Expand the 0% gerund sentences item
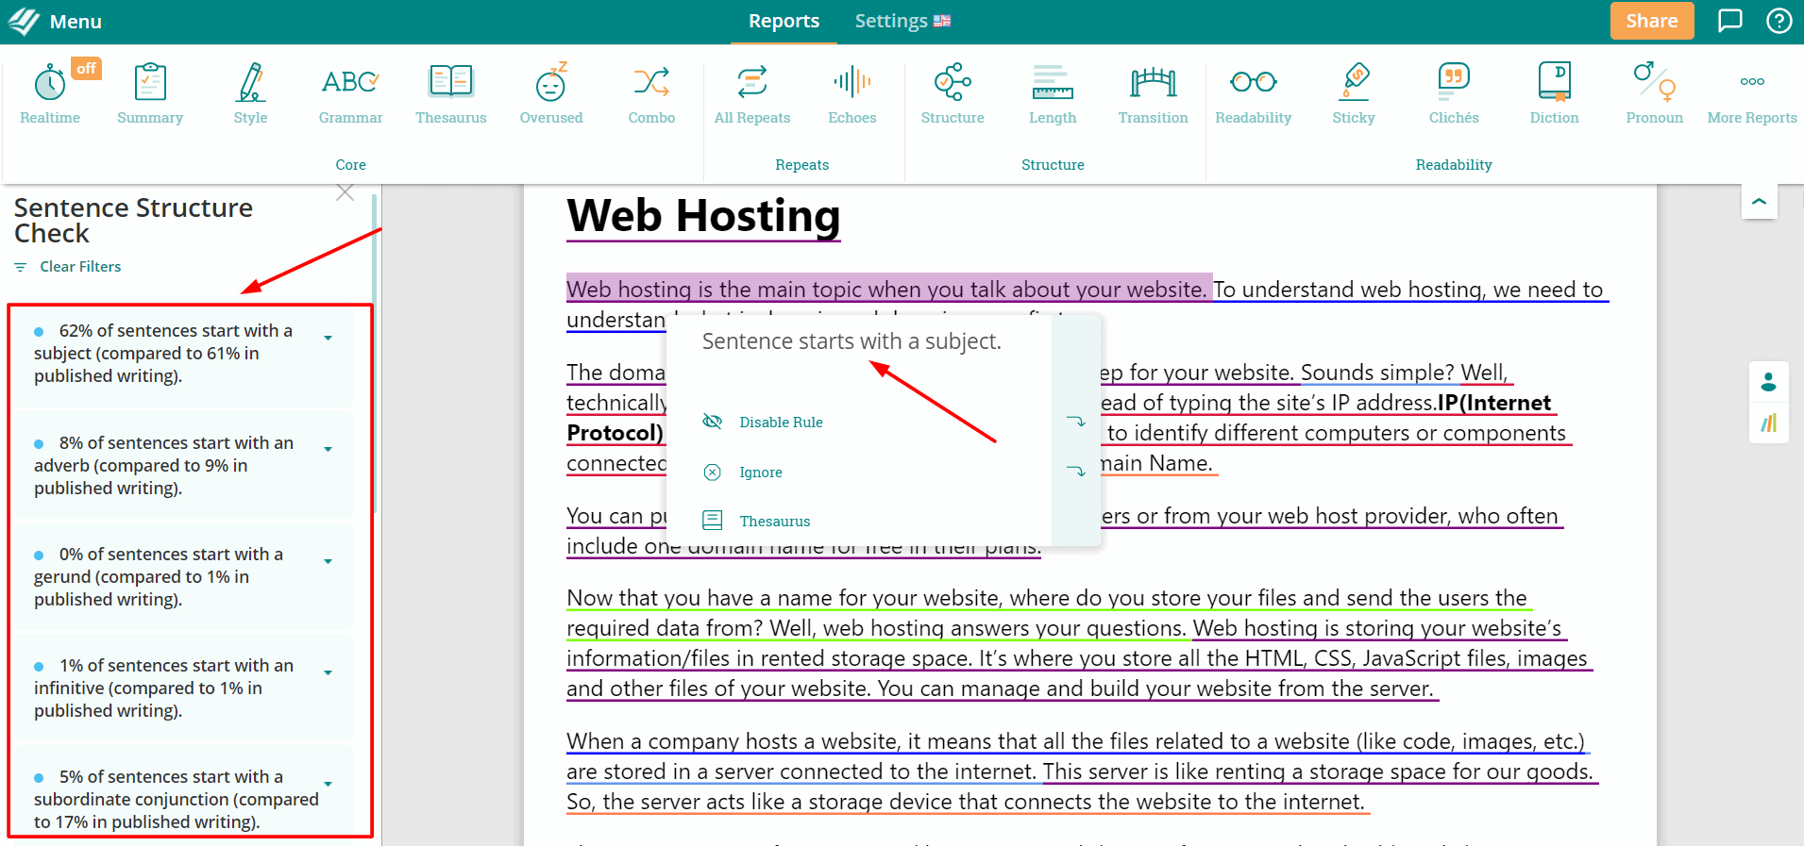The height and width of the screenshot is (846, 1804). point(328,561)
